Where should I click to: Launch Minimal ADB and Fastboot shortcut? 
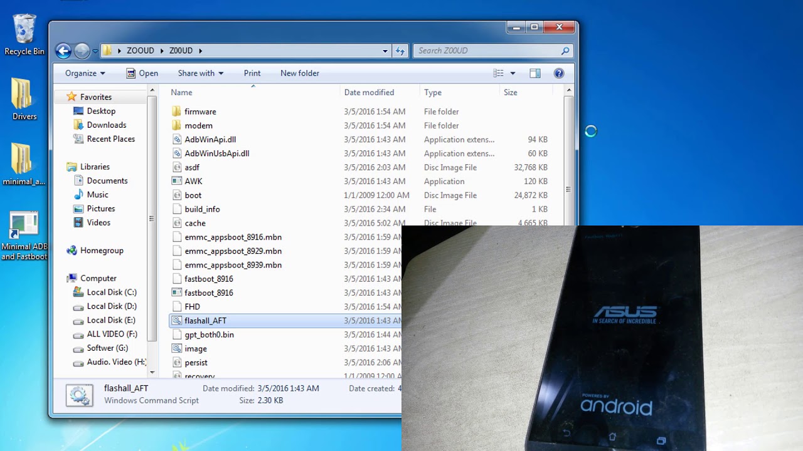[x=24, y=236]
